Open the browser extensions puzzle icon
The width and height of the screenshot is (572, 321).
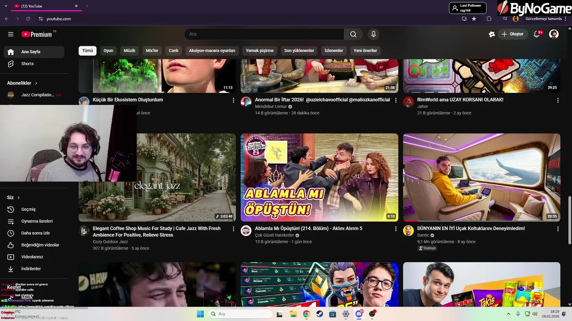[489, 19]
